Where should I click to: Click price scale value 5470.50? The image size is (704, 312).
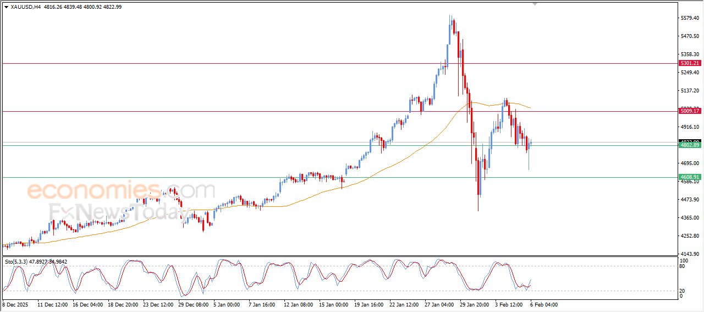[691, 36]
